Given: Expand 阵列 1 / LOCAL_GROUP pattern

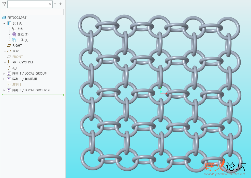Looking at the screenshot, I should pyautogui.click(x=4, y=74).
